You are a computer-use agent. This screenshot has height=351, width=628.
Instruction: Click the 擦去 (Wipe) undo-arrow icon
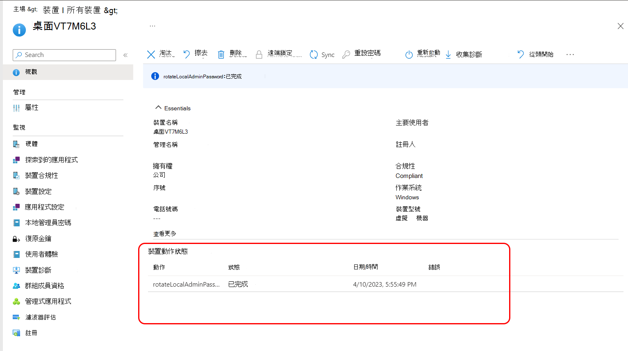tap(187, 54)
